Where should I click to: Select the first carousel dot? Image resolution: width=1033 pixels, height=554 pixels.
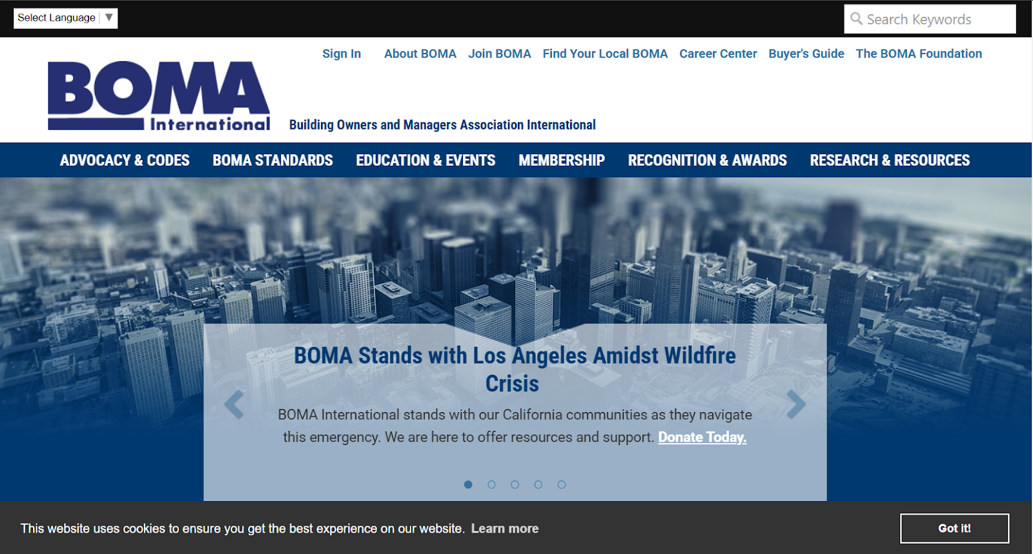468,484
